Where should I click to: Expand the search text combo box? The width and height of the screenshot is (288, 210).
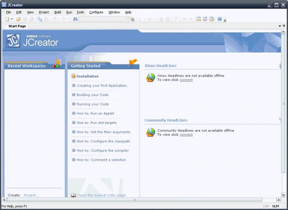click(127, 19)
